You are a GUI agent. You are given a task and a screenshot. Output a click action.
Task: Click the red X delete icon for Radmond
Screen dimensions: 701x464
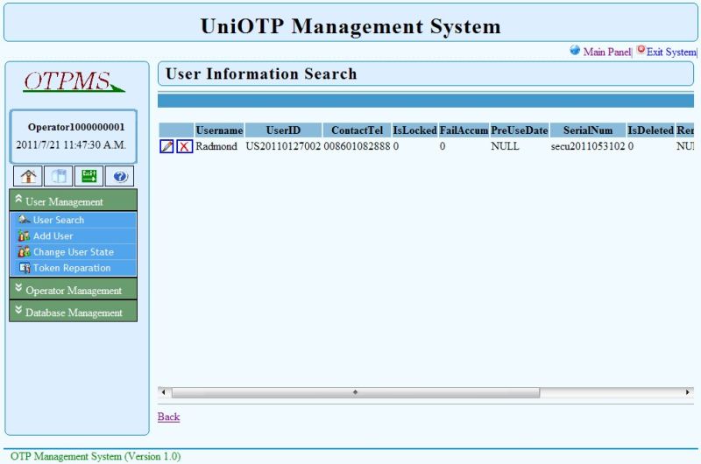(x=184, y=146)
